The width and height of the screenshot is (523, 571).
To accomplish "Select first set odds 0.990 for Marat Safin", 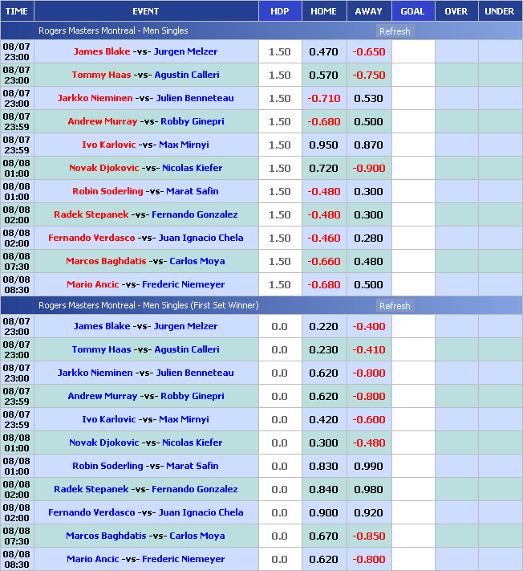I will point(368,467).
